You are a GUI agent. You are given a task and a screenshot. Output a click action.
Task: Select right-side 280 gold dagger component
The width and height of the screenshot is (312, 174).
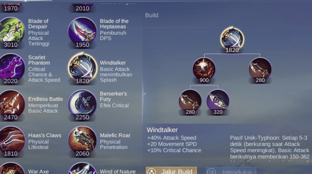click(260, 69)
